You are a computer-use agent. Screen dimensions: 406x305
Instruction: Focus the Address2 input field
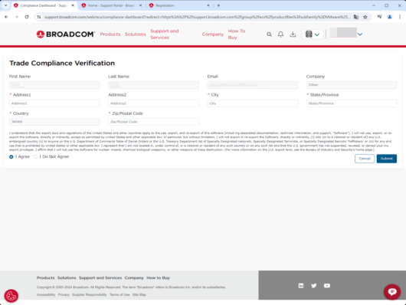coord(153,103)
